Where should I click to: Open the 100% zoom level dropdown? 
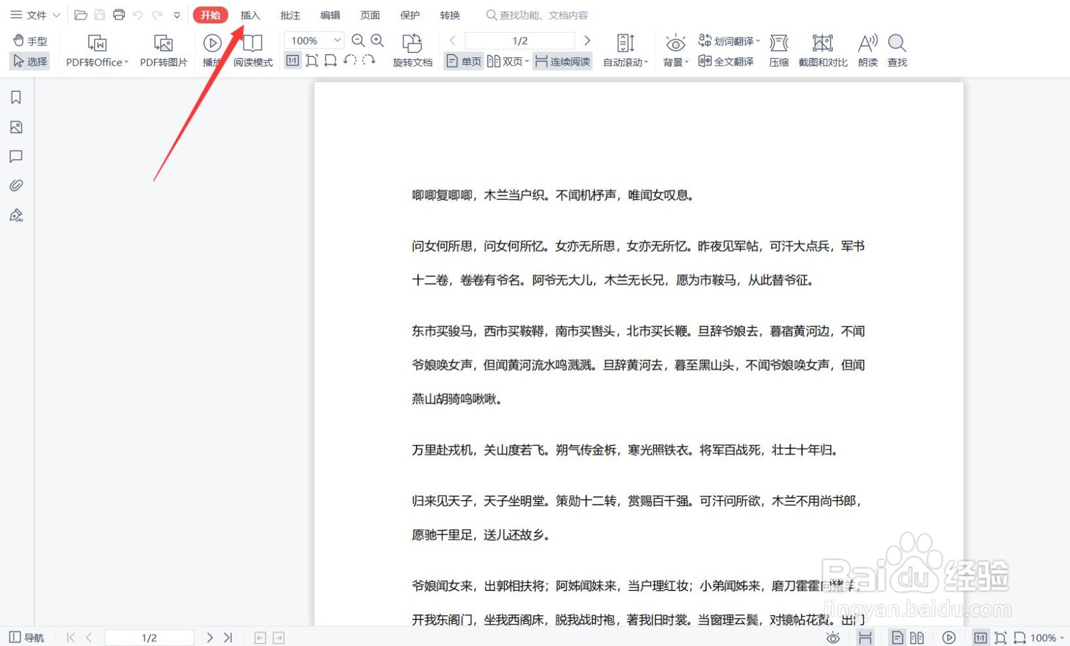click(314, 41)
